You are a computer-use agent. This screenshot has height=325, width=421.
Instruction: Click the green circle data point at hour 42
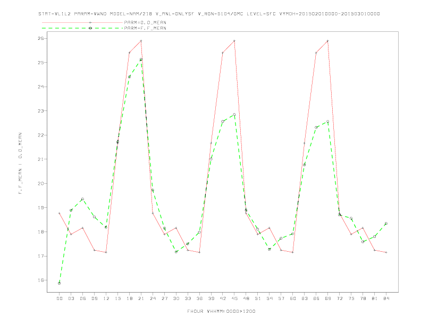point(223,122)
